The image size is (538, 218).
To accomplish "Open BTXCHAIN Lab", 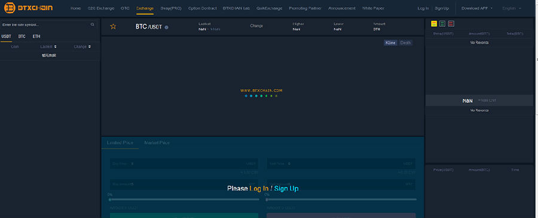I will [x=236, y=8].
